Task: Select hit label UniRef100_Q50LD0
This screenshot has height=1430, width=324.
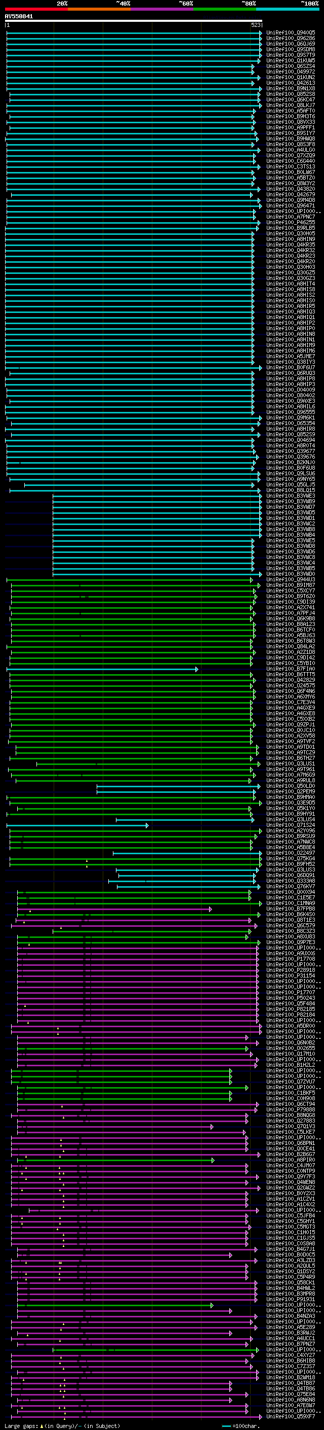Action: click(291, 786)
